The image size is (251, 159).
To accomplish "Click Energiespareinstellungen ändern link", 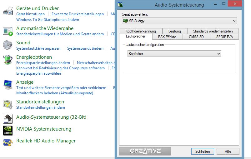I will (43, 63).
